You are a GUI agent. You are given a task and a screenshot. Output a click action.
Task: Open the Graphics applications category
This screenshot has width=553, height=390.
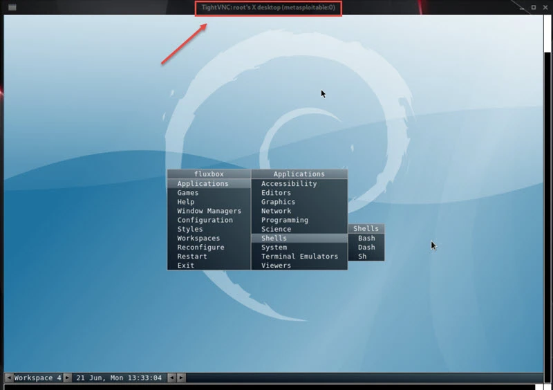pos(299,202)
